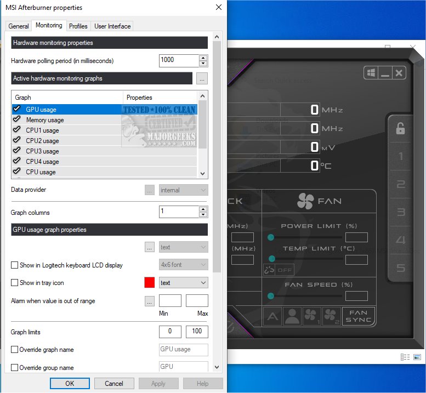Open the active monitoring graphs options ellipsis button
The width and height of the screenshot is (426, 393).
(x=202, y=78)
